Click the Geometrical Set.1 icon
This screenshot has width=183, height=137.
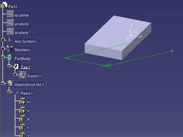pyautogui.click(x=10, y=83)
